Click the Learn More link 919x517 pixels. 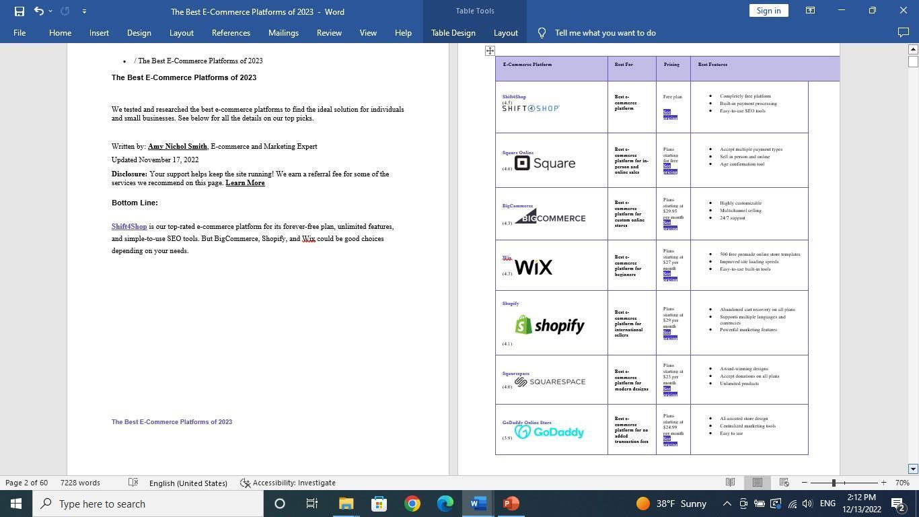pyautogui.click(x=245, y=183)
